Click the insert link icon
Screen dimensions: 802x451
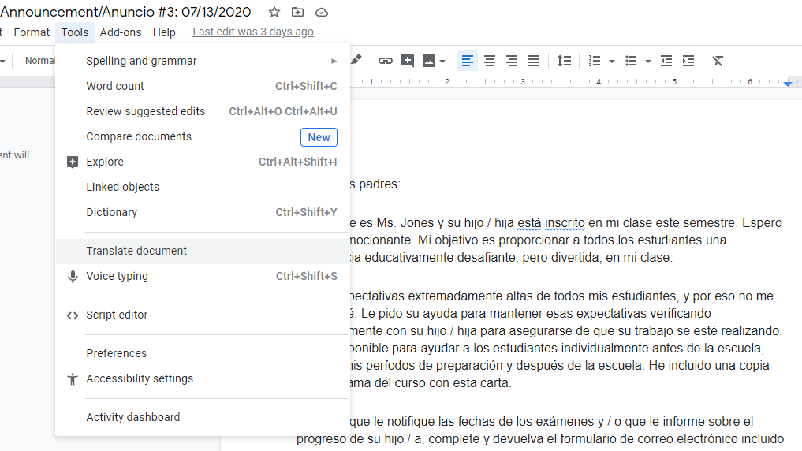point(385,61)
